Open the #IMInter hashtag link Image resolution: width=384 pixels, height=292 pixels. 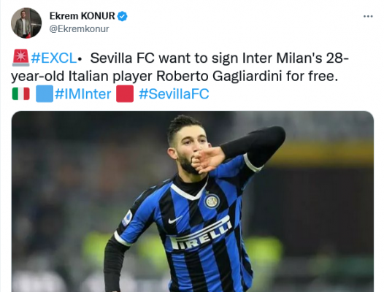point(82,94)
